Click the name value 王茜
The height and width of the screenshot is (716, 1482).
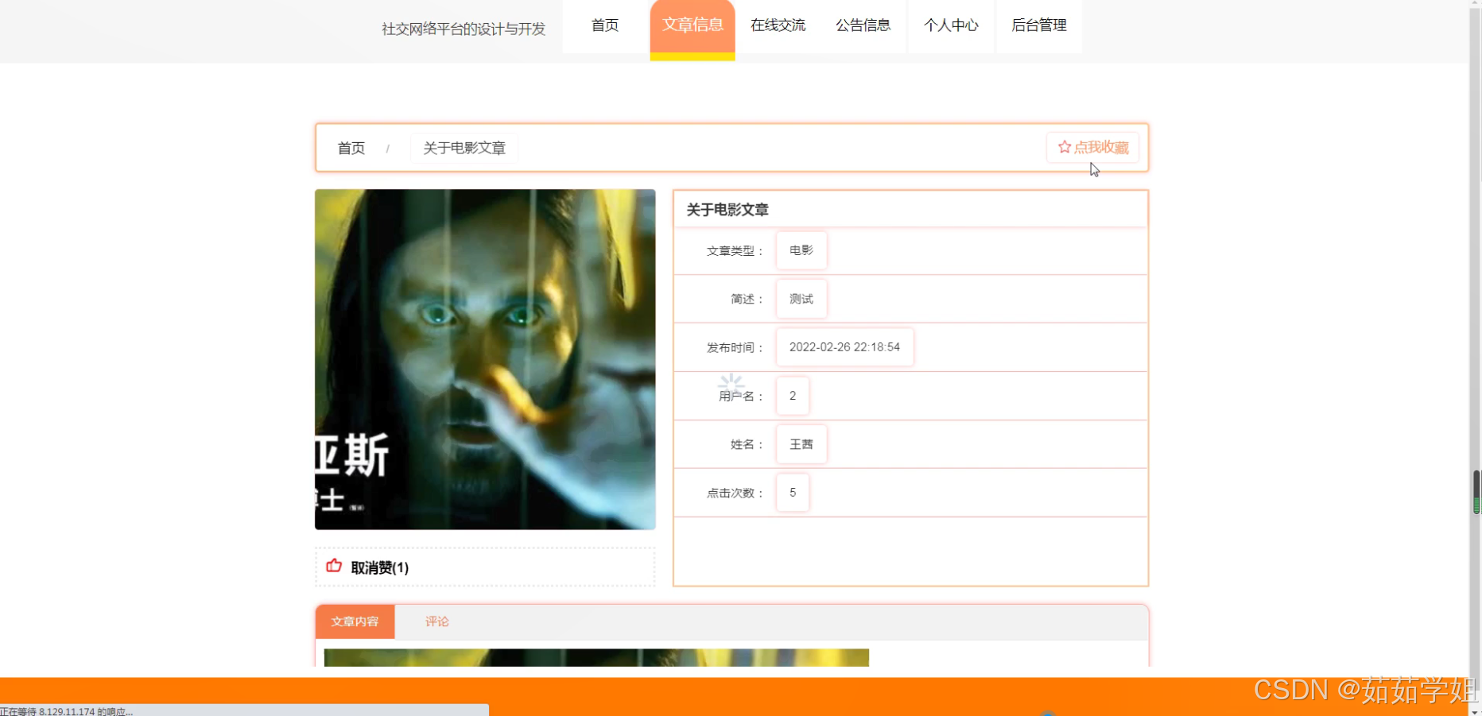(801, 444)
